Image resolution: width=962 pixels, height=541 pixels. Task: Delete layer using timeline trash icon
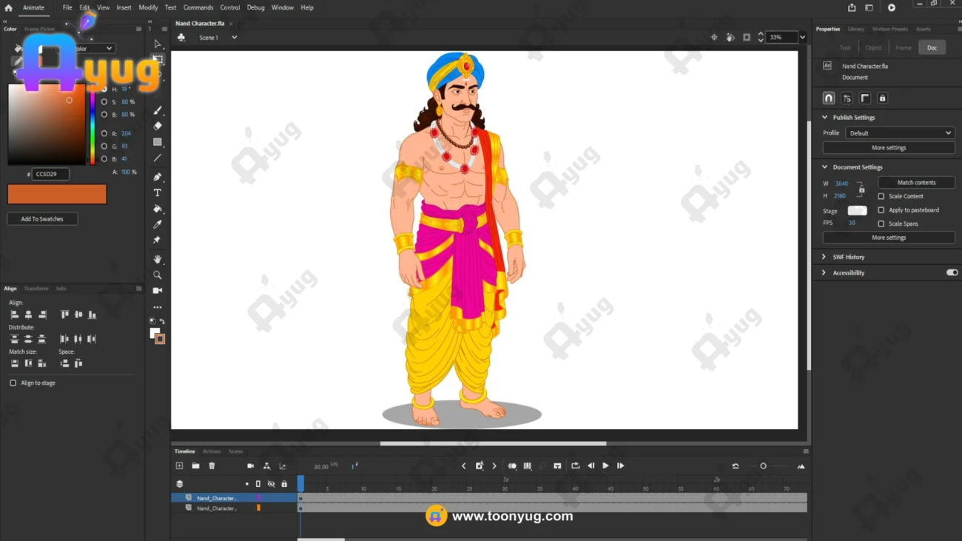coord(212,466)
